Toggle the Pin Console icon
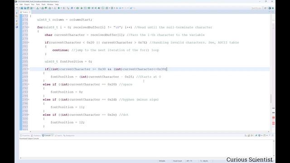The height and width of the screenshot is (163, 290). 256,135
